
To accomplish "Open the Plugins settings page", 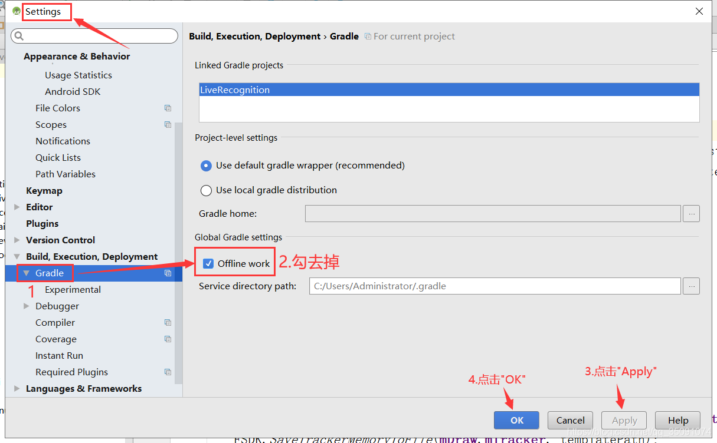I will click(42, 223).
